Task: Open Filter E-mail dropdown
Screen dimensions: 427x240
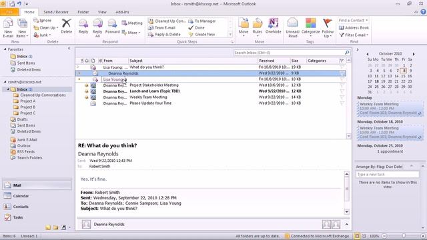Action: [354, 35]
